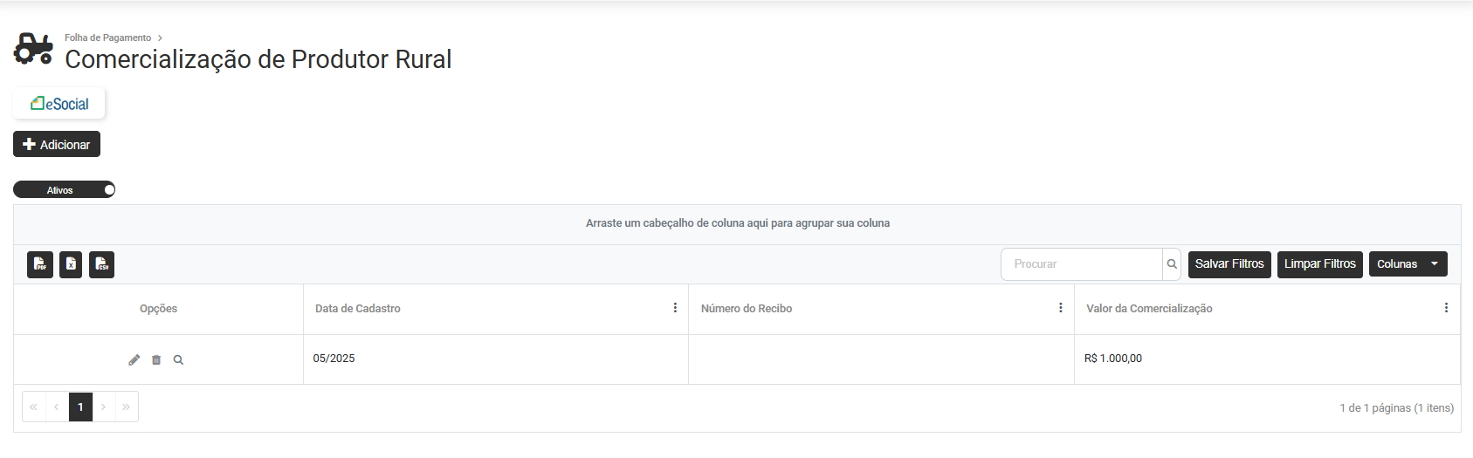
Task: Export the table as CSV
Action: click(101, 264)
